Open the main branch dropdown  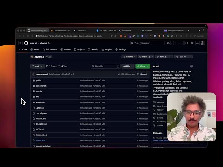37,66
